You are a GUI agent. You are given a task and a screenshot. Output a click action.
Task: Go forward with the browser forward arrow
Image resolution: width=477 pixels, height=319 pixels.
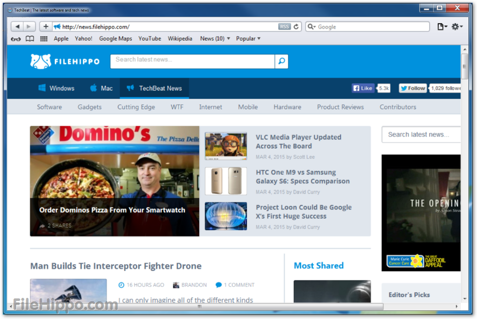pos(29,27)
